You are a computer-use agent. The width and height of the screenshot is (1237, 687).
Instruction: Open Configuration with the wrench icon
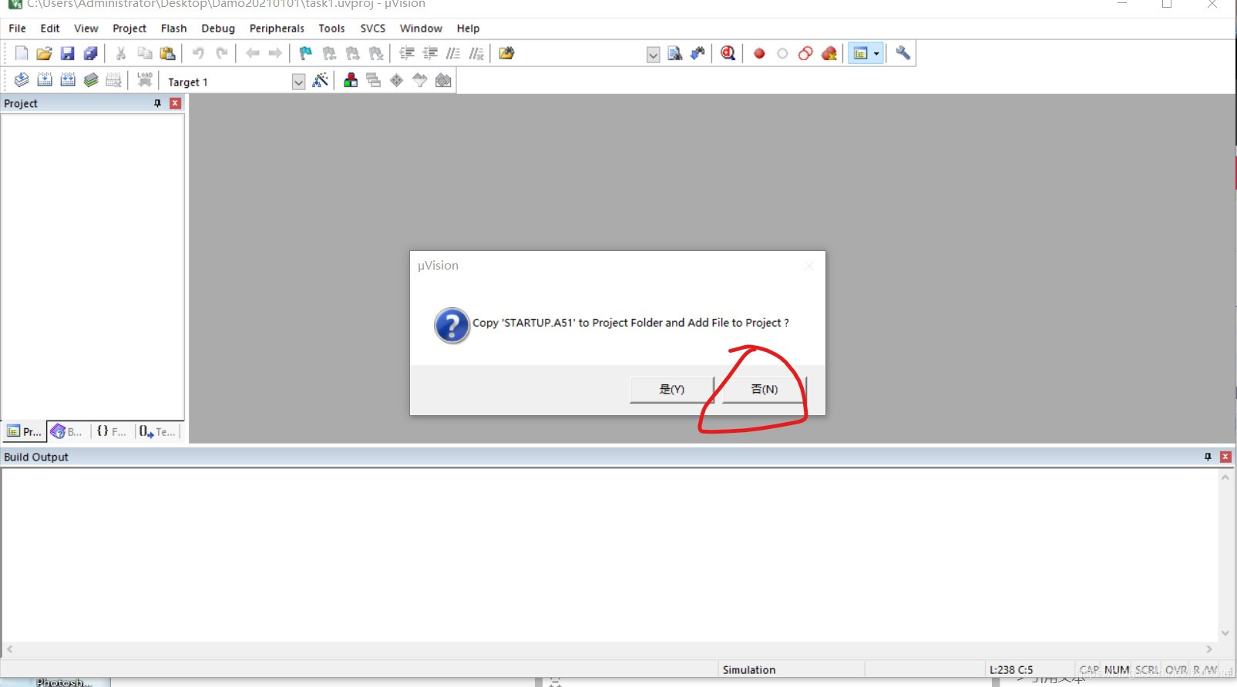tap(903, 53)
